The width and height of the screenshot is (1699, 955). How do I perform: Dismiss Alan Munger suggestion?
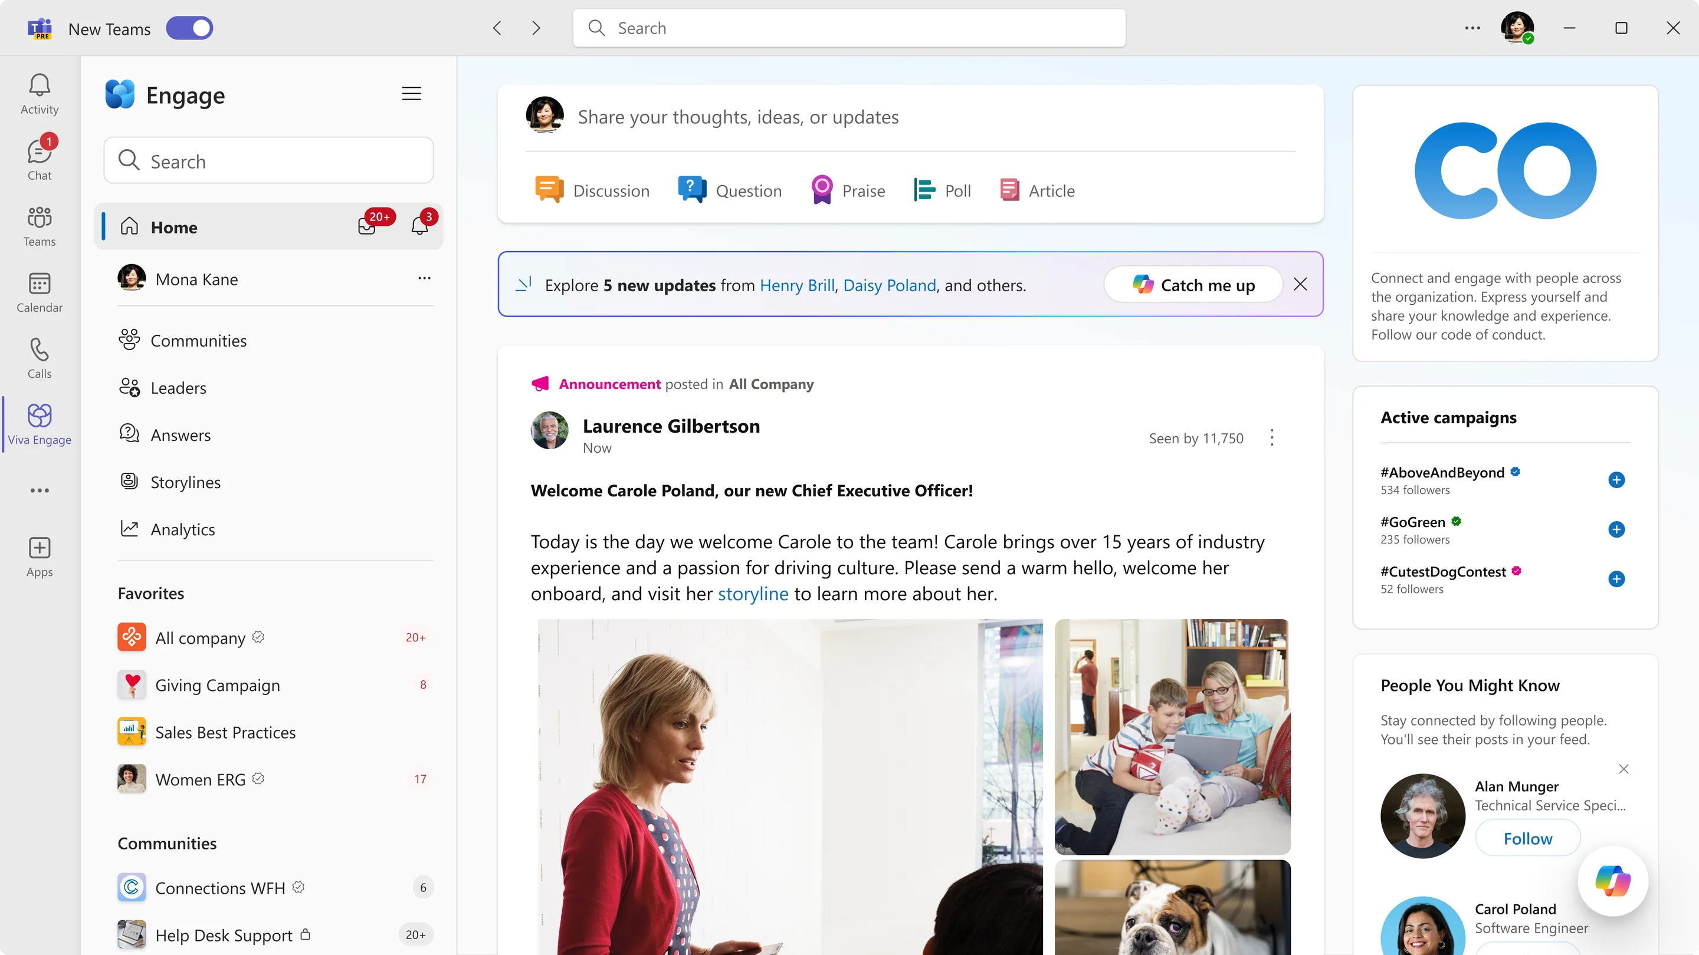coord(1623,769)
